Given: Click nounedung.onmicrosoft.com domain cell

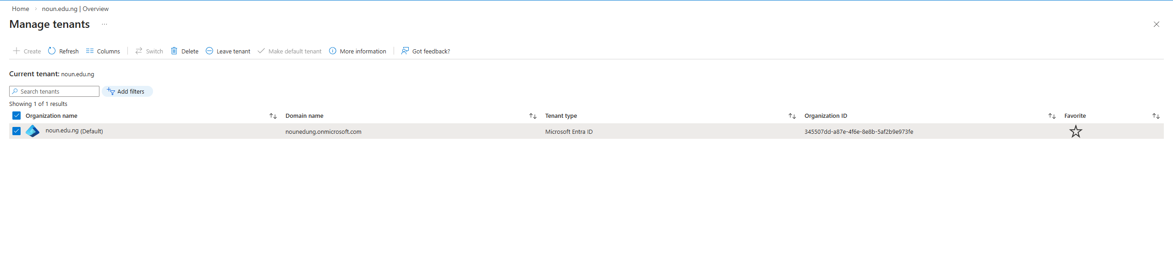Looking at the screenshot, I should [323, 132].
